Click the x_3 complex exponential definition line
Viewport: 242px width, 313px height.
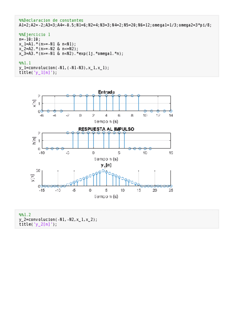(71, 54)
